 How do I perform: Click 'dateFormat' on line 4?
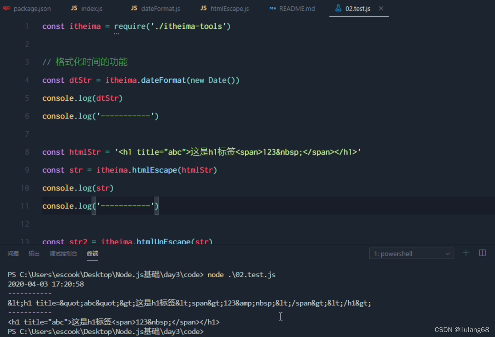(x=163, y=80)
